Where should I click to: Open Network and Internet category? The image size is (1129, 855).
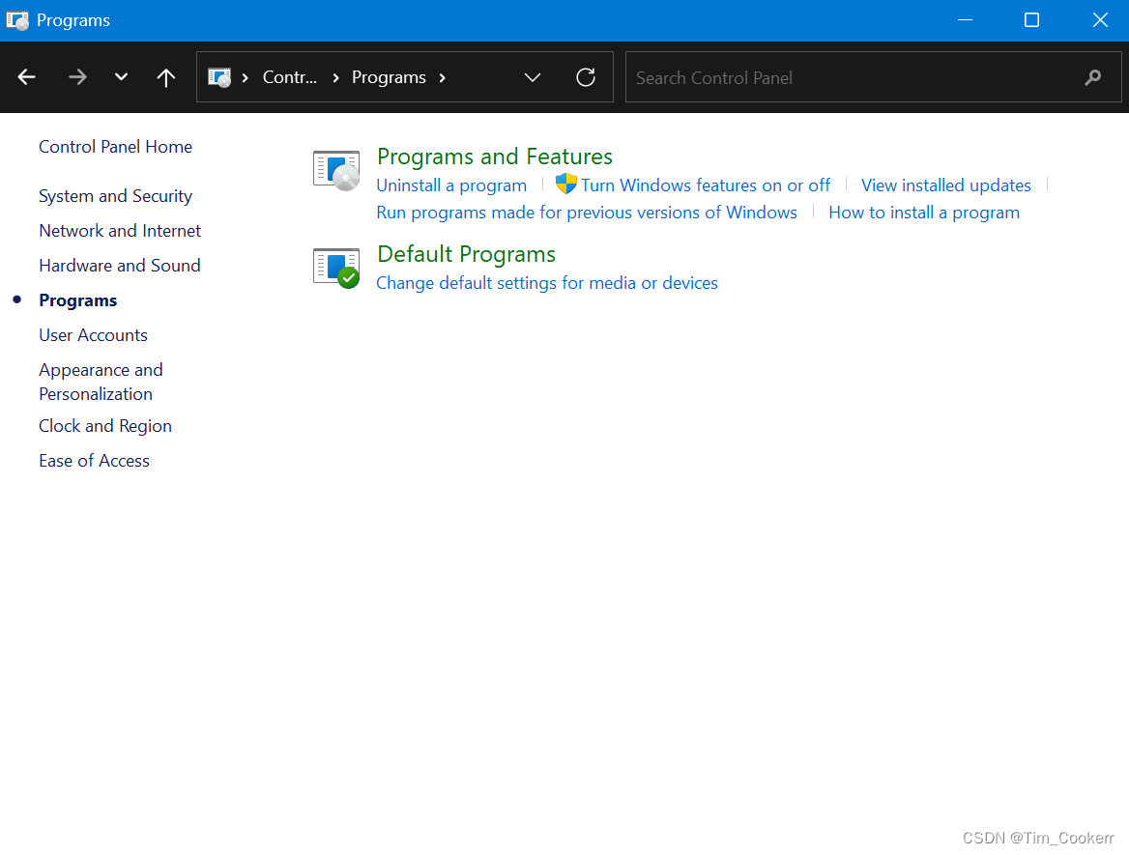click(x=120, y=231)
